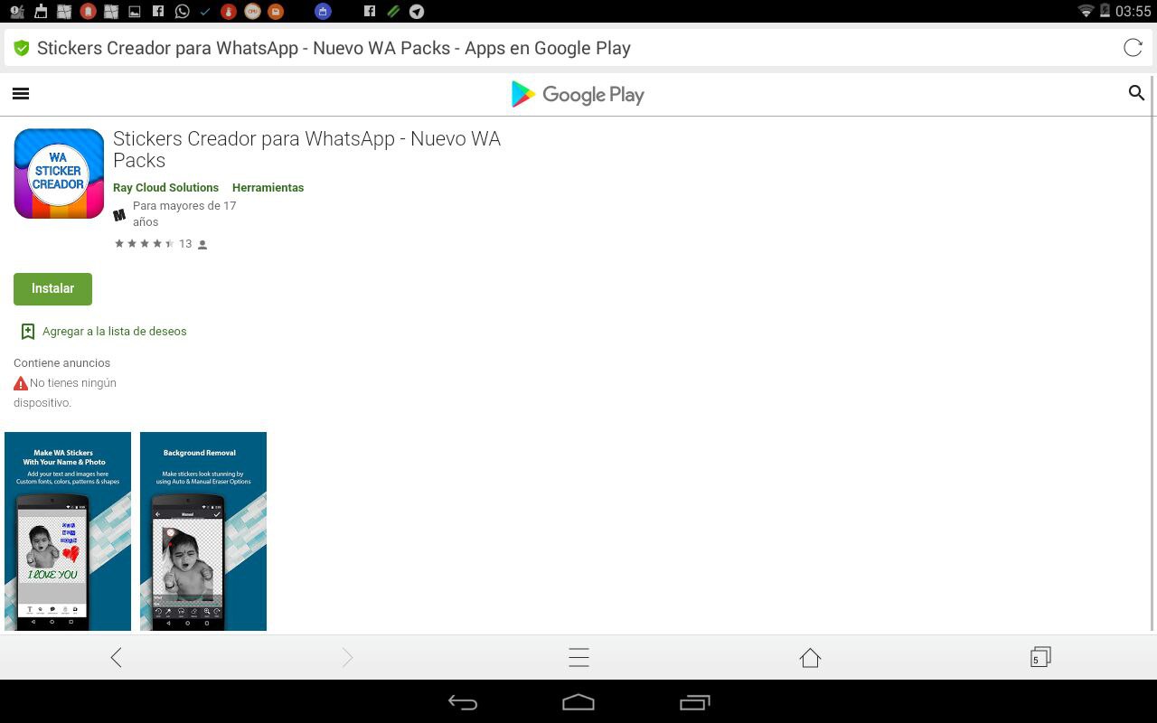
Task: Tap the page title in address bar
Action: [334, 48]
